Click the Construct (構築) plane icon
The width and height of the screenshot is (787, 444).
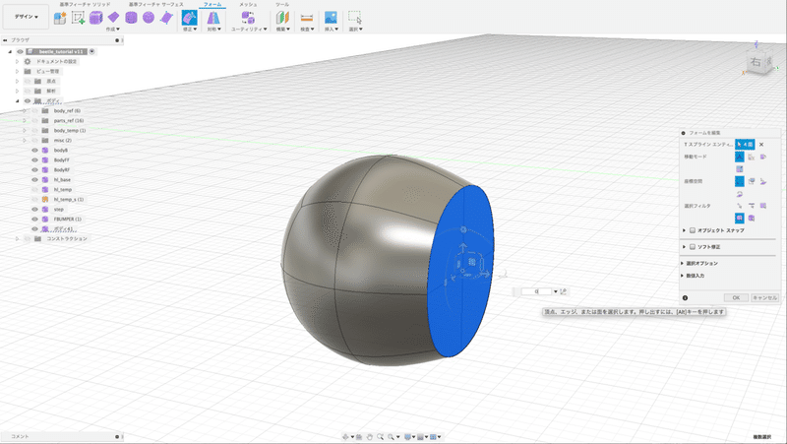coord(282,18)
